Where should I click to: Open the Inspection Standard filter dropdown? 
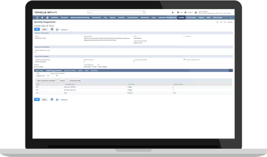[x=54, y=76]
